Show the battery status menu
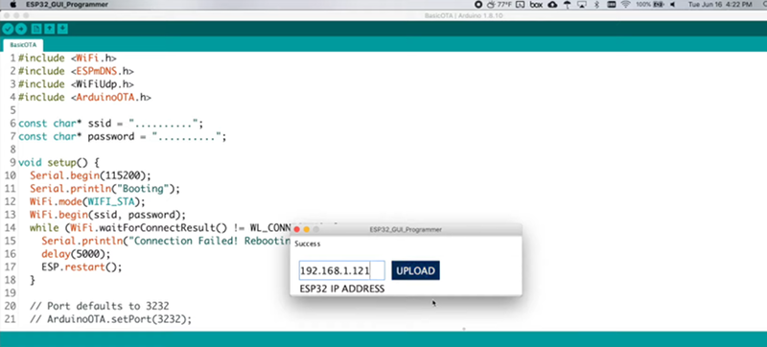Screen dimensions: 767x347 coord(650,5)
